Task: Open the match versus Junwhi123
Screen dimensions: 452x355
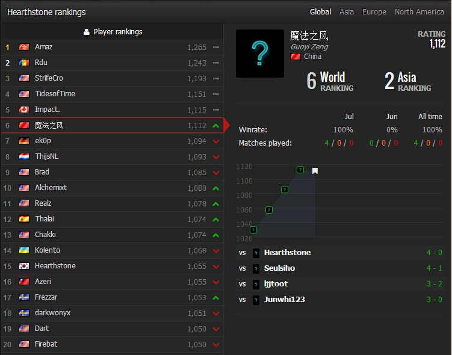Action: tap(341, 300)
